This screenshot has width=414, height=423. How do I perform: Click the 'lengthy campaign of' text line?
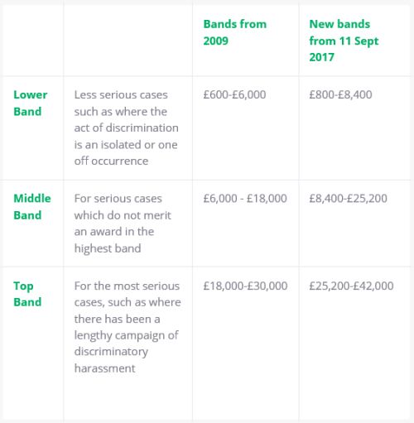pos(127,335)
